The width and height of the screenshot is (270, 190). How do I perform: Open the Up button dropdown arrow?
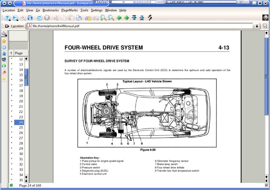pos(9,20)
